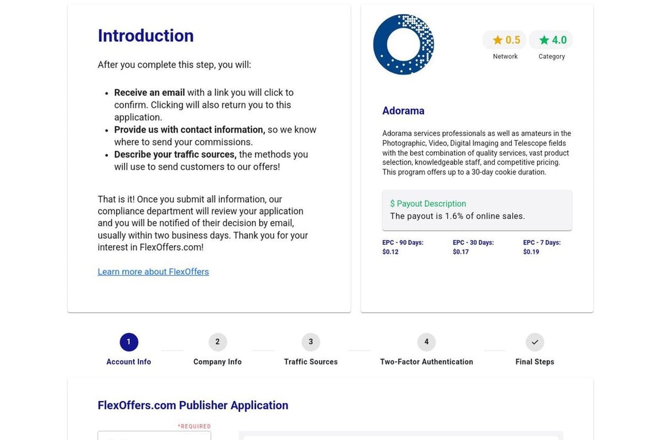
Task: Click the 'Provide us with contact information' bullet
Action: 215,136
